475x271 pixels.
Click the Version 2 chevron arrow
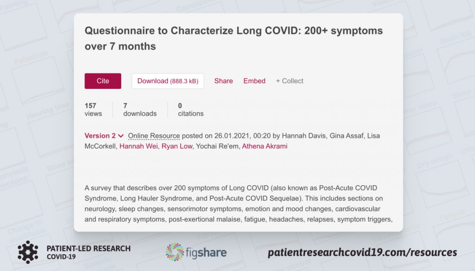(121, 136)
